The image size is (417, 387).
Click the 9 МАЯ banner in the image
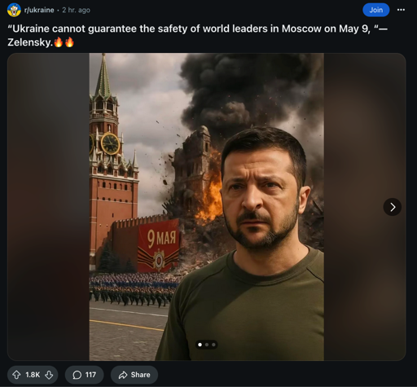159,245
